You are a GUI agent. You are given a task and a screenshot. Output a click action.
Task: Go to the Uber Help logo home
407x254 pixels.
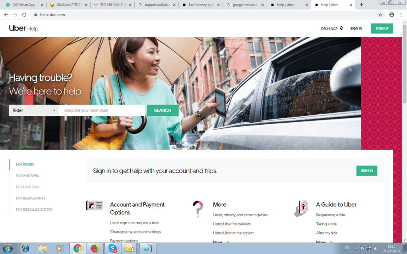[x=23, y=28]
